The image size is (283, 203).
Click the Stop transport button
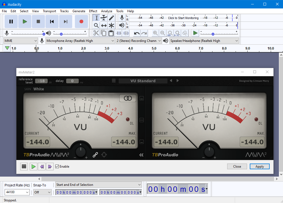tap(38, 21)
